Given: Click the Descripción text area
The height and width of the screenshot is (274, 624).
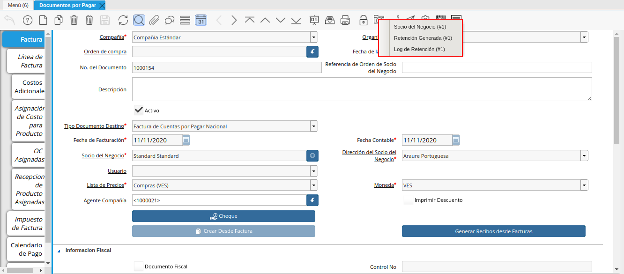Looking at the screenshot, I should tap(362, 89).
